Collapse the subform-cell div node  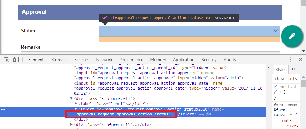(71, 98)
